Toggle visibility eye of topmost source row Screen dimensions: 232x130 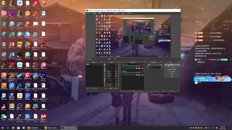click(116, 64)
